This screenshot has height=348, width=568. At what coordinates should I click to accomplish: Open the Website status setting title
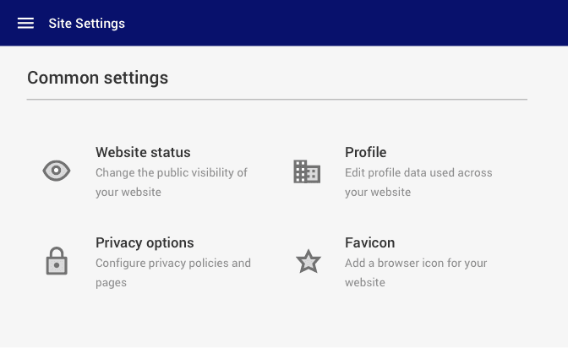coord(143,152)
